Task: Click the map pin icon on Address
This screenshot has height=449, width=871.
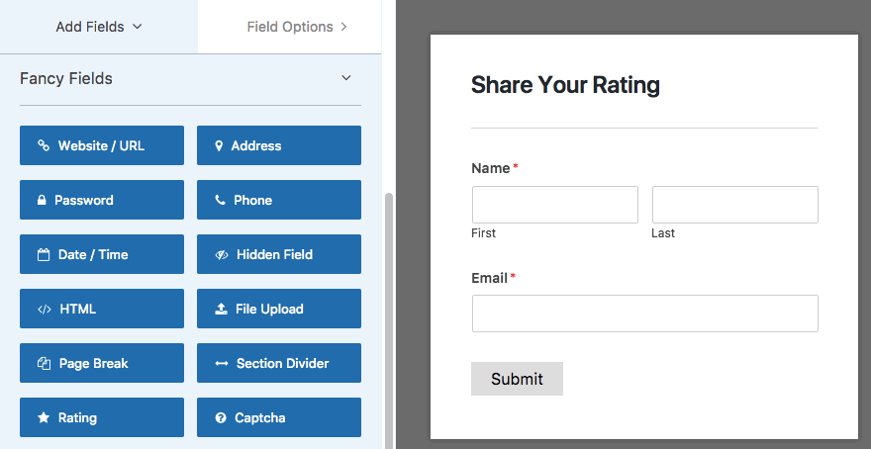Action: (219, 146)
